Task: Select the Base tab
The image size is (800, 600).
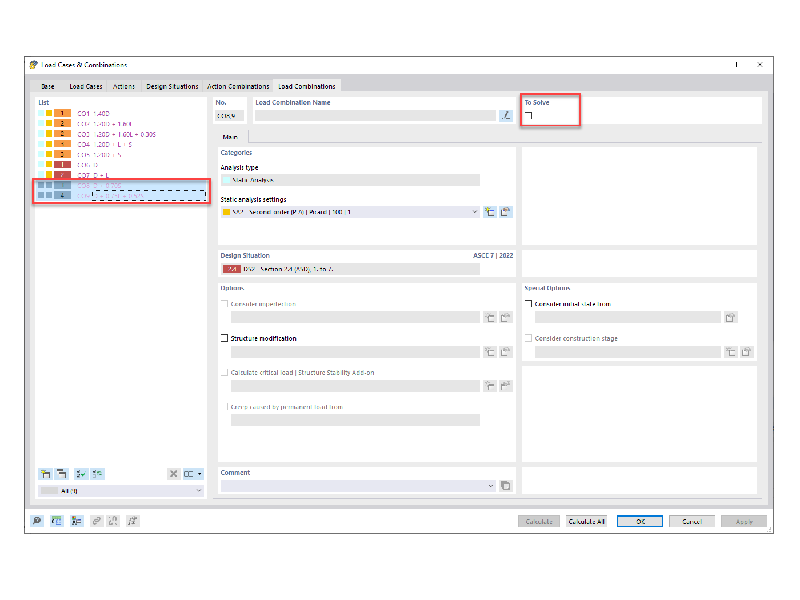Action: [48, 86]
